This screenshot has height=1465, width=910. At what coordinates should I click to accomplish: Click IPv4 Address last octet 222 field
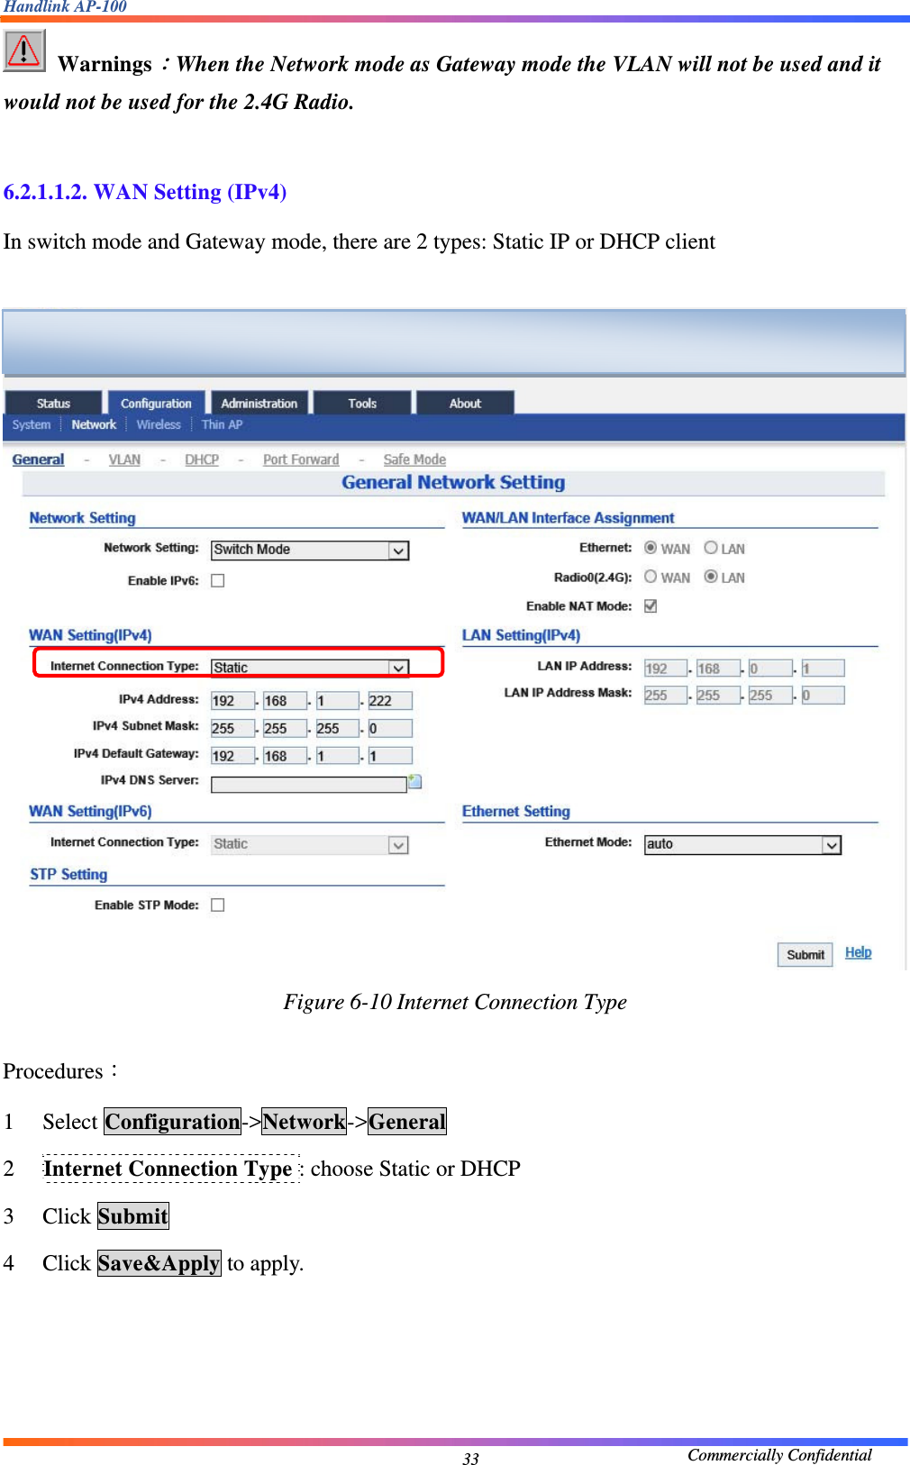pyautogui.click(x=390, y=701)
